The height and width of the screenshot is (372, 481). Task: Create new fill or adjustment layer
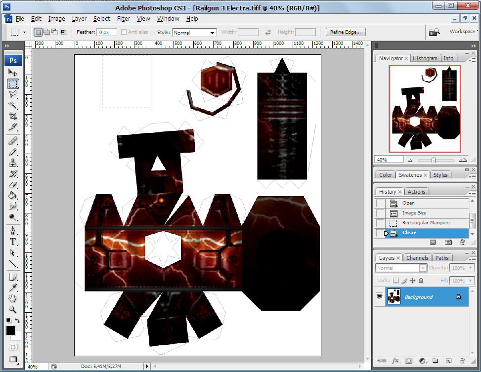pyautogui.click(x=423, y=361)
